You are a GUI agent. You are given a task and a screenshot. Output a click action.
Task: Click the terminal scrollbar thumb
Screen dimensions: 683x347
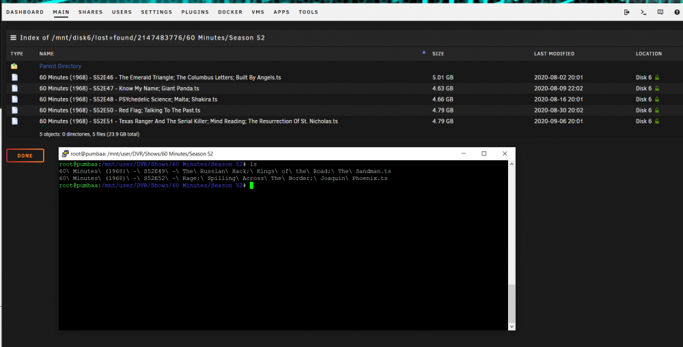[512, 304]
